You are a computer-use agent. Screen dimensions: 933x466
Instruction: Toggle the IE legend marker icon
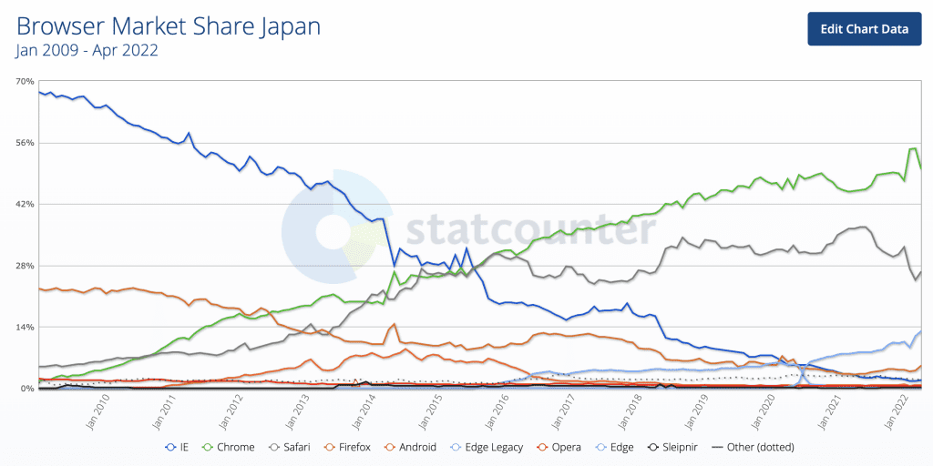(x=170, y=447)
